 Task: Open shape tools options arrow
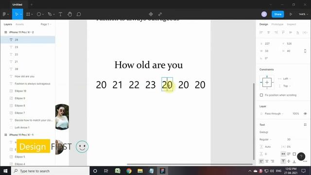43,14
